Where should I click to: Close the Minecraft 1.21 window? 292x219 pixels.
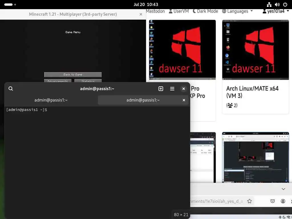[141, 14]
